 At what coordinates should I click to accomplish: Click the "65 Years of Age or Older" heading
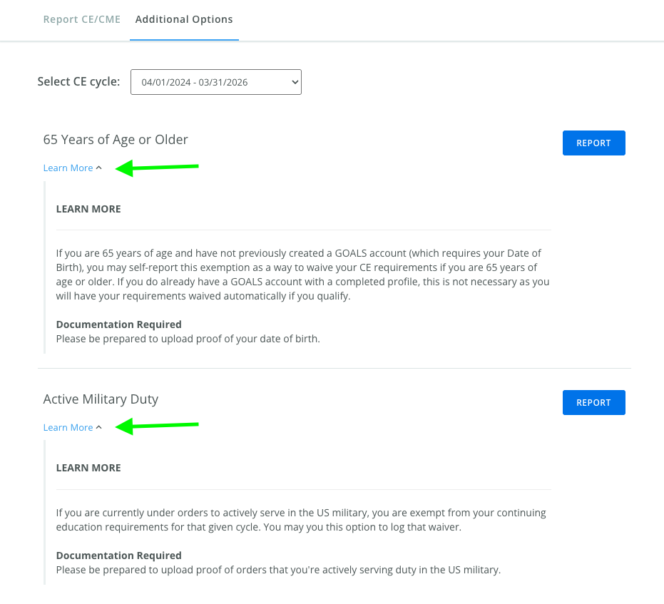(116, 140)
